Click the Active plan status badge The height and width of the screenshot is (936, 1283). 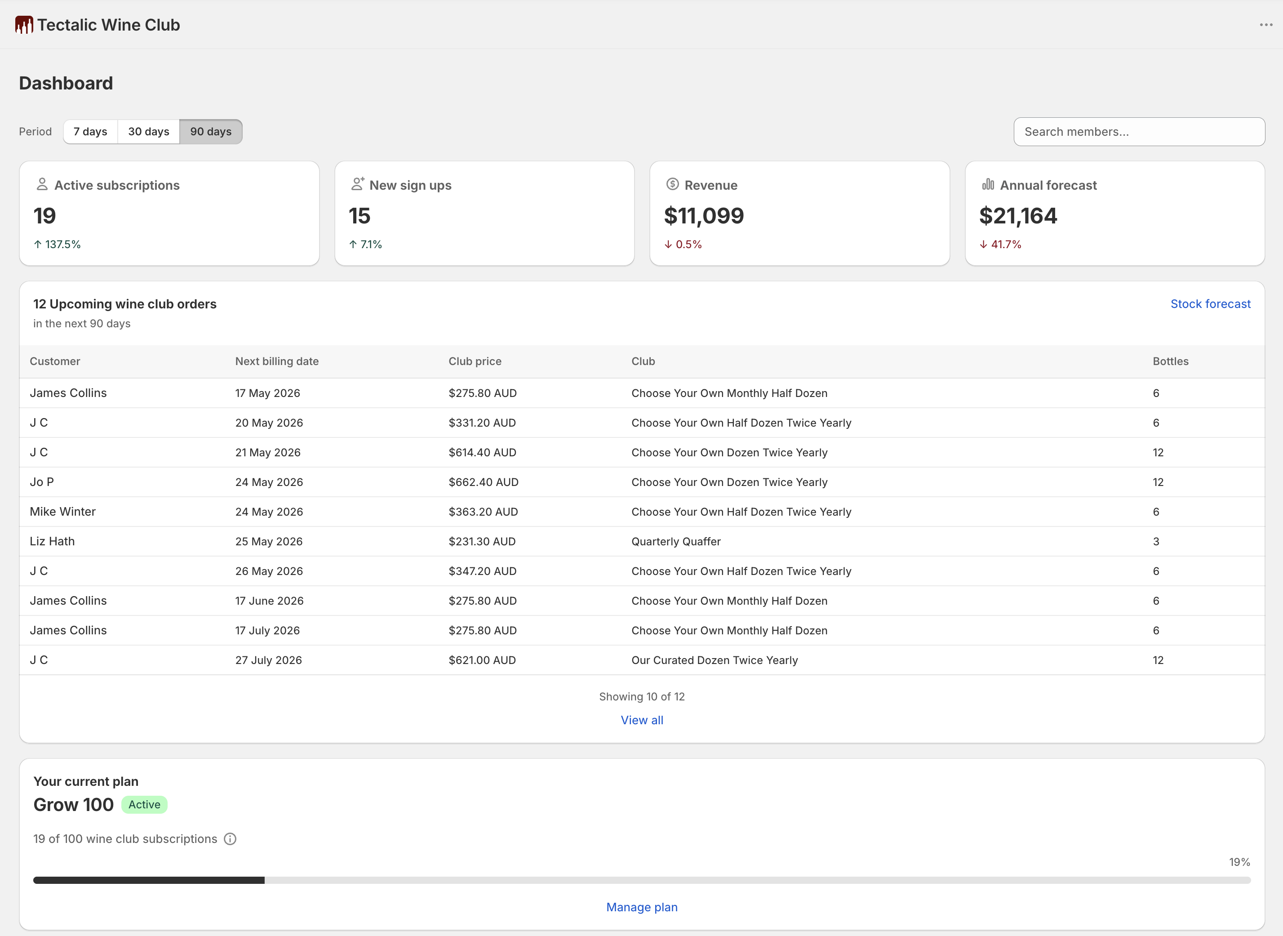click(144, 805)
